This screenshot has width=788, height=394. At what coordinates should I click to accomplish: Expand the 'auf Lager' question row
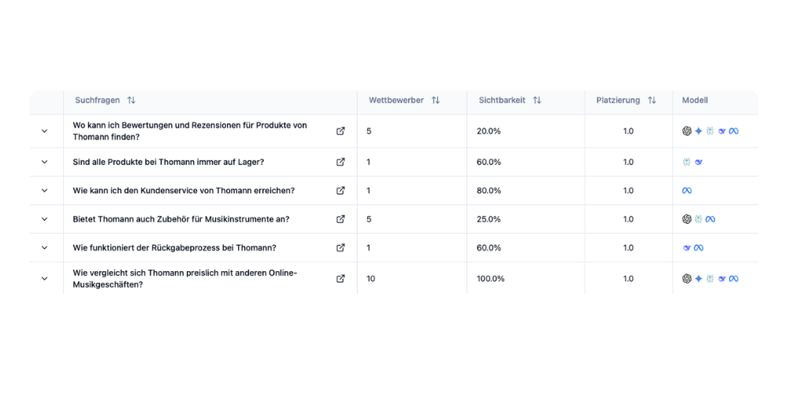pyautogui.click(x=44, y=162)
